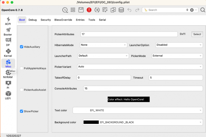Click into the Timeout input field
Viewport: 206px width, 137px height.
point(176,78)
